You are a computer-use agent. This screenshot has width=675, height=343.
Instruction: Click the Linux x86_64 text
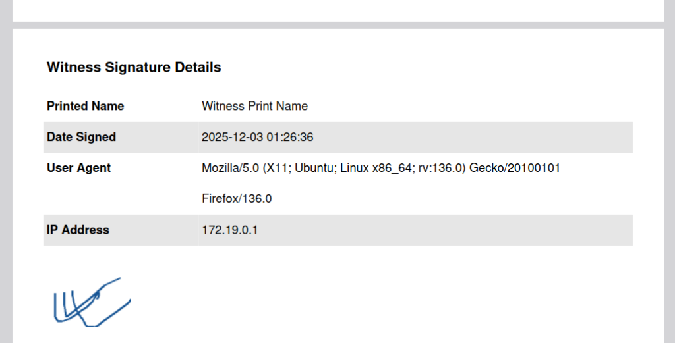tap(374, 168)
